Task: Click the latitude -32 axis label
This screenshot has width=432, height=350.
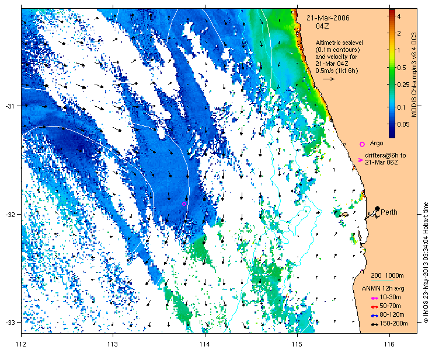Action: pos(10,214)
